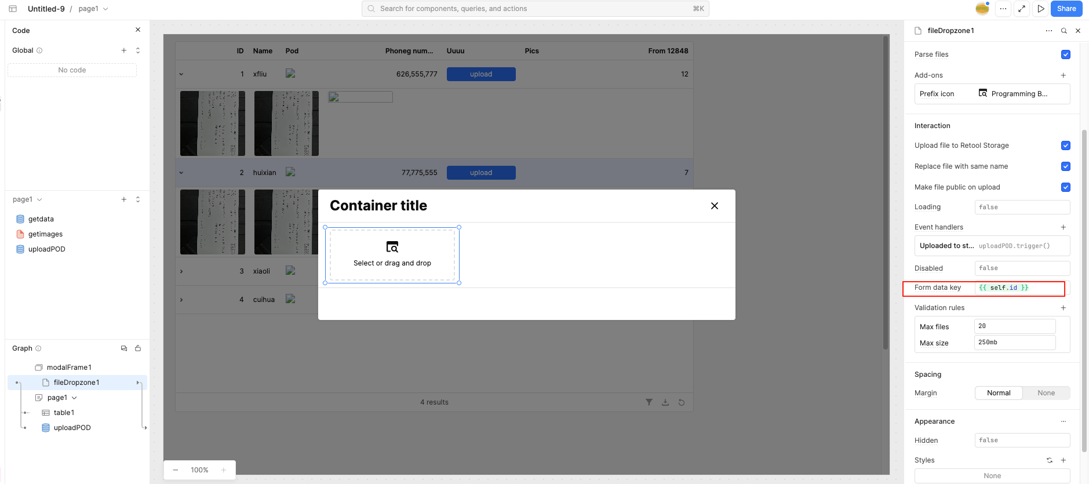Toggle Upload file to Retool Storage

point(1065,145)
